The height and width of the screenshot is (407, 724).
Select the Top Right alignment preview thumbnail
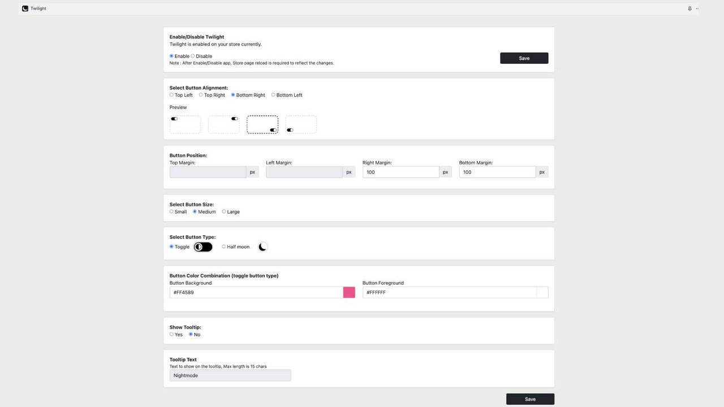[x=223, y=124]
